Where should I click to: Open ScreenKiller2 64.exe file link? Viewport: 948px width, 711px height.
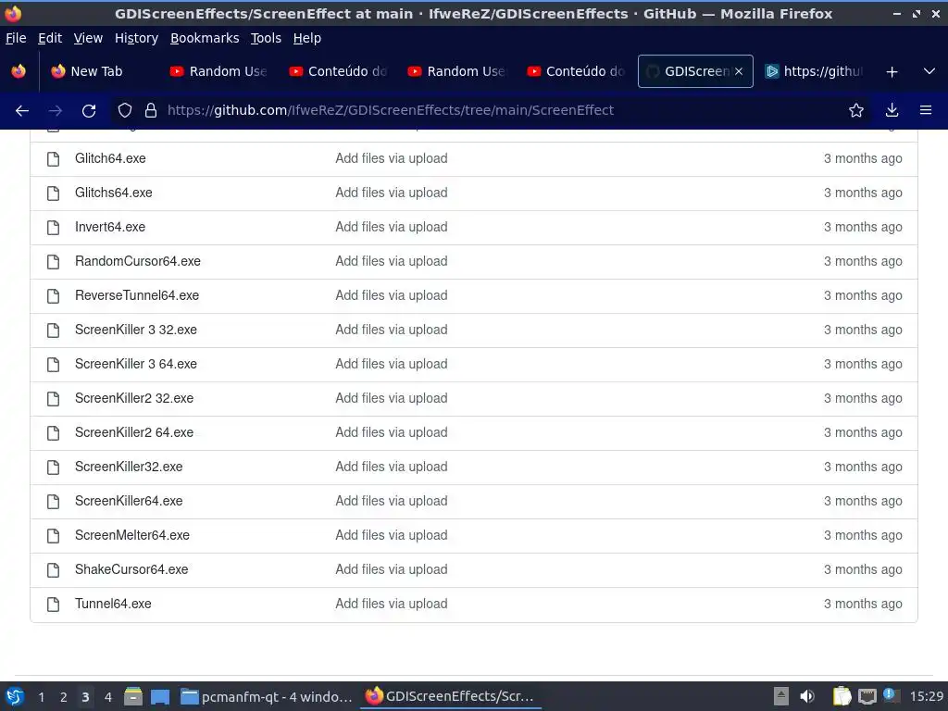[x=134, y=432]
